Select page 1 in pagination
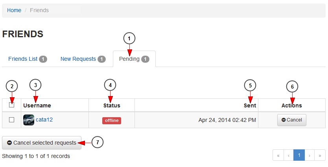This screenshot has width=328, height=167. [299, 155]
